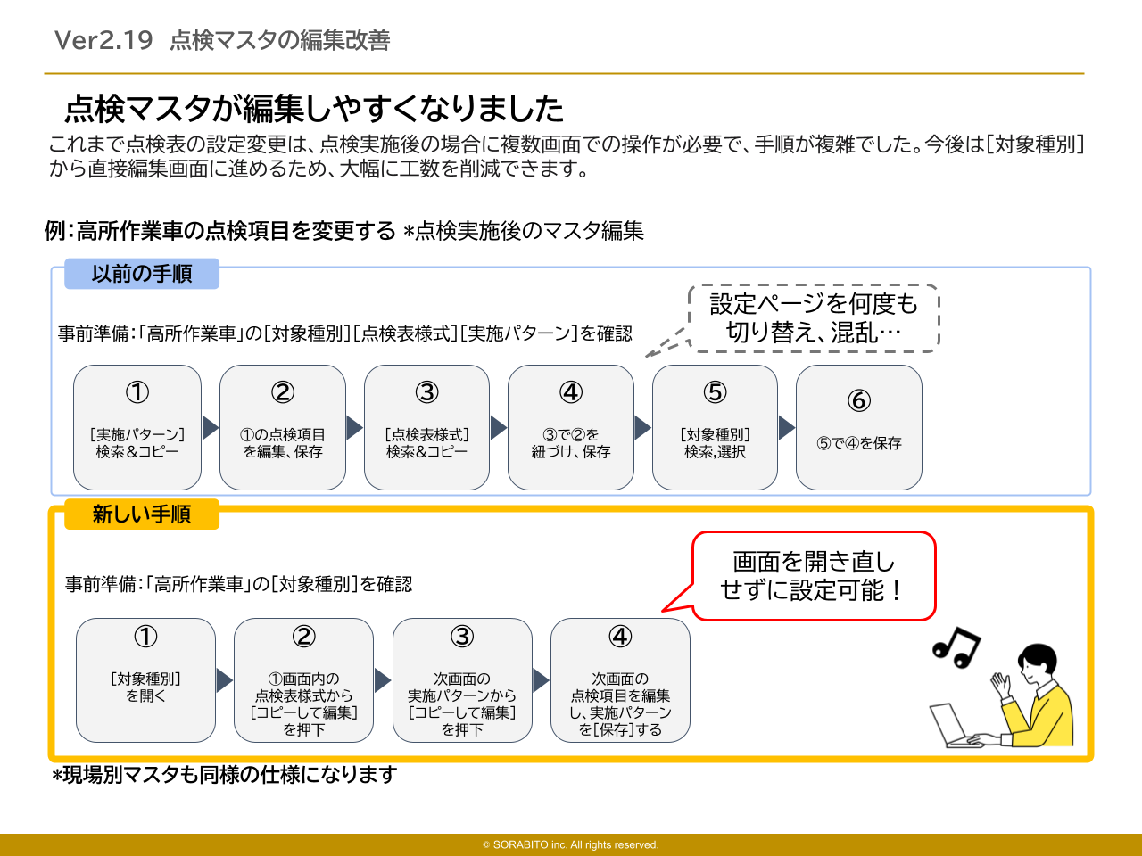Select the 以前の手順 blue label
Image resolution: width=1142 pixels, height=856 pixels.
click(142, 274)
